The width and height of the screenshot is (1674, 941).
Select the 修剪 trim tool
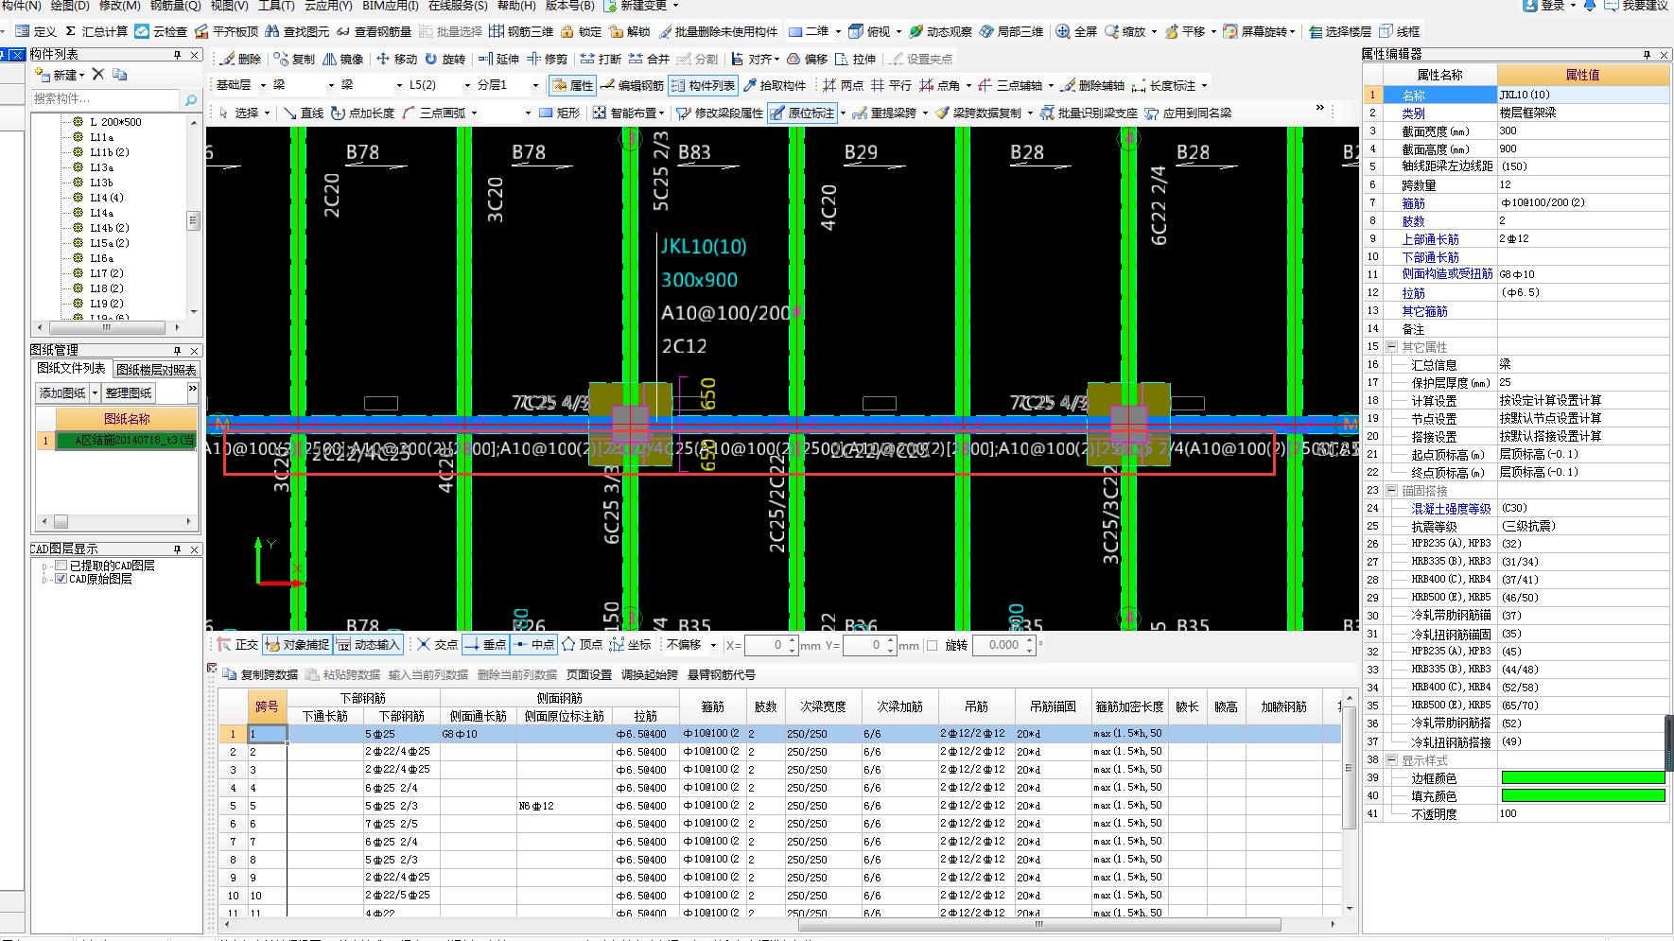(x=547, y=59)
